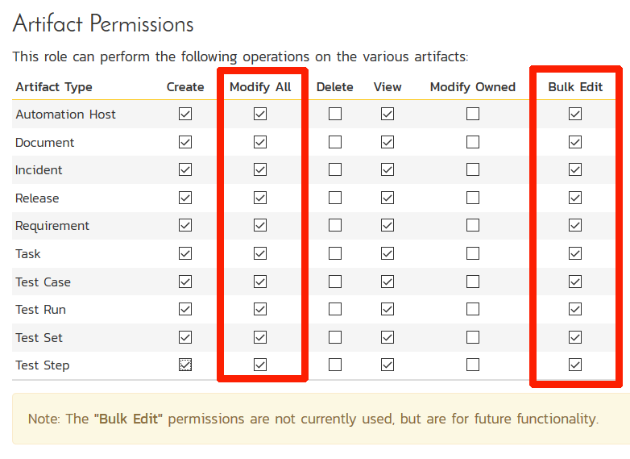
Task: Uncheck Modify All for Document
Action: click(x=259, y=142)
